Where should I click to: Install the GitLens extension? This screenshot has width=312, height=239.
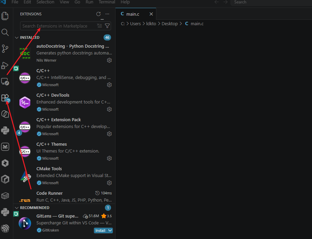[x=100, y=230]
